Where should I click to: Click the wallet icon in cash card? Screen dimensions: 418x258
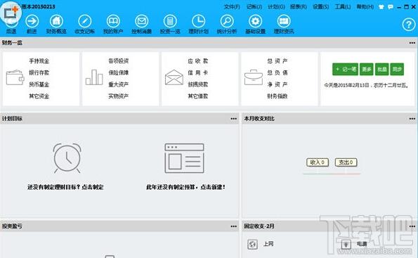15,77
